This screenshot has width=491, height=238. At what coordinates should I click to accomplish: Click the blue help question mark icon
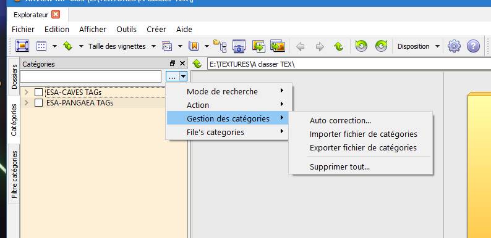[x=473, y=46]
